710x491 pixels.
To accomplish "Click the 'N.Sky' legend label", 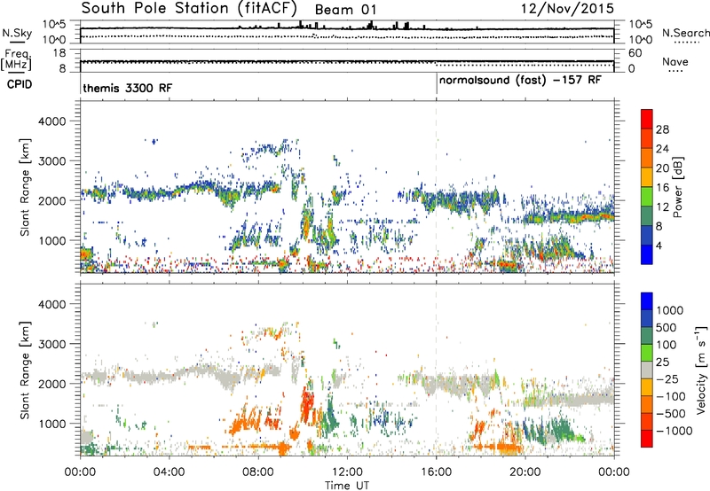I will pos(17,33).
